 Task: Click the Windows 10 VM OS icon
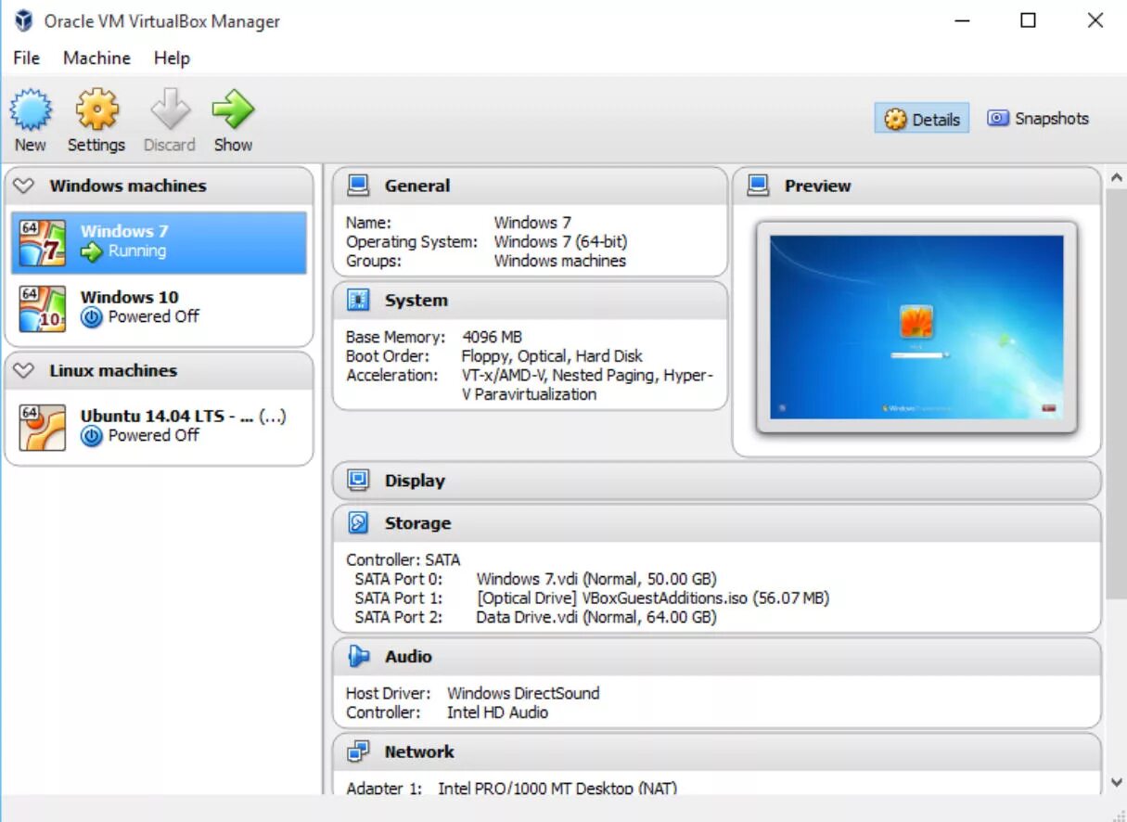43,308
